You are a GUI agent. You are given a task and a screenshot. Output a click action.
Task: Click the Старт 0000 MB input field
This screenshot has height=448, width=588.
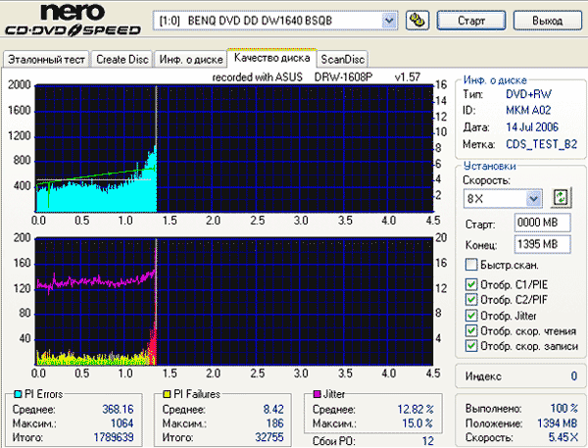point(543,223)
